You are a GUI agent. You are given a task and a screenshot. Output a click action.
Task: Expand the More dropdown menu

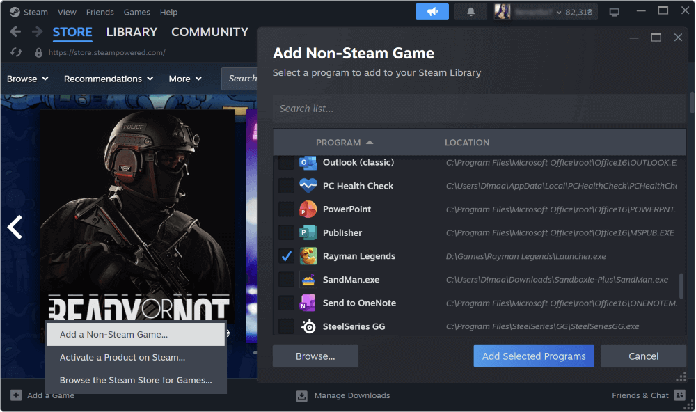185,79
